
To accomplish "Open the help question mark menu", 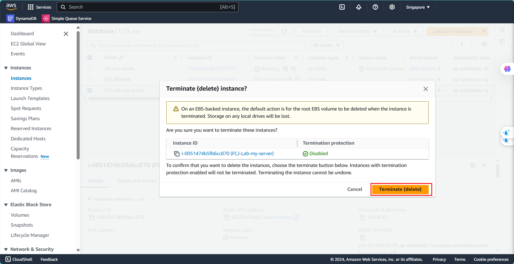I will [375, 7].
